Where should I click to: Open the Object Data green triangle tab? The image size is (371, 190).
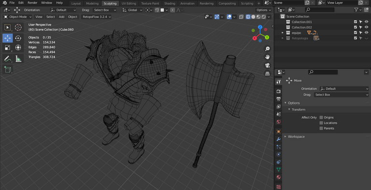[278, 169]
